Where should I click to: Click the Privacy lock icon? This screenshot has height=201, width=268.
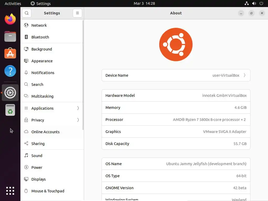[x=26, y=120]
